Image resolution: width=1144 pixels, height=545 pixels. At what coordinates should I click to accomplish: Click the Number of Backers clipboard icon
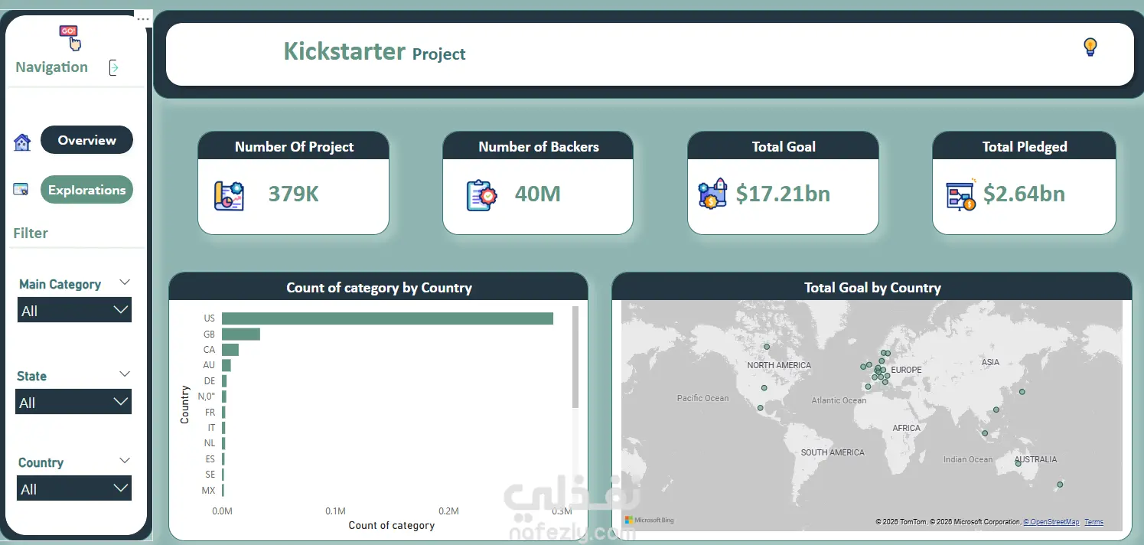tap(481, 195)
